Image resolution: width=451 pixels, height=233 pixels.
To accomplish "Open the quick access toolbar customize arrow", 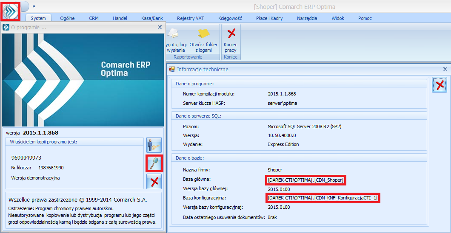I will point(34,6).
